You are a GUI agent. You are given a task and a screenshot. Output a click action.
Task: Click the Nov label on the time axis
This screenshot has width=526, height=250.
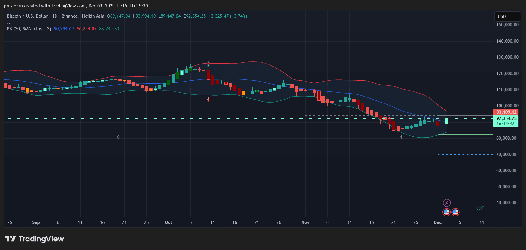click(x=305, y=222)
